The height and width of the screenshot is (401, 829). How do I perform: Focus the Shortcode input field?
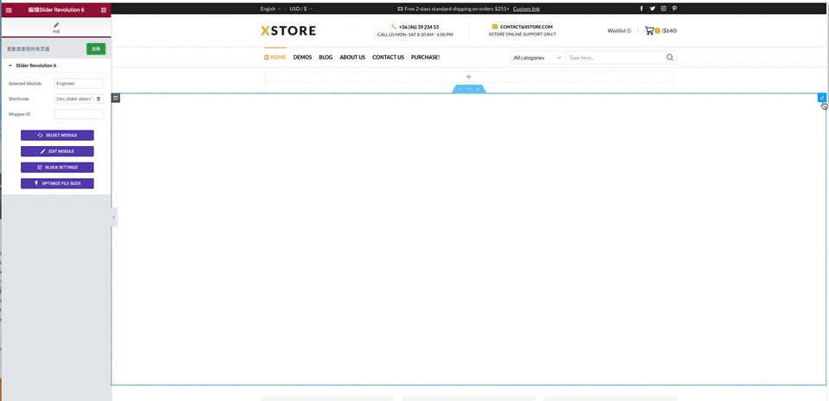(74, 99)
